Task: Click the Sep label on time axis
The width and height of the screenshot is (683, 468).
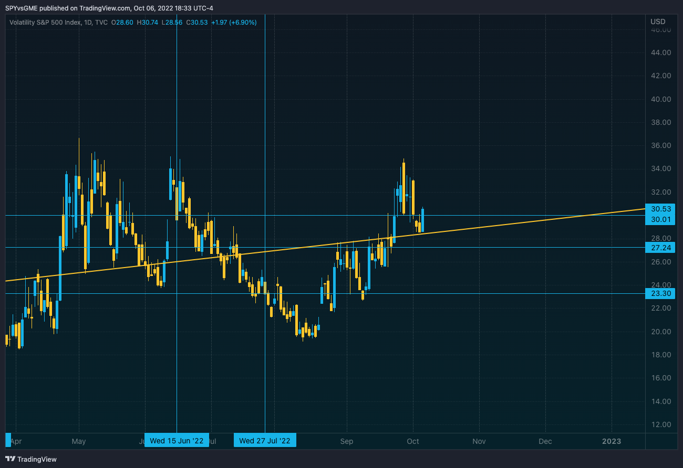Action: (x=347, y=441)
